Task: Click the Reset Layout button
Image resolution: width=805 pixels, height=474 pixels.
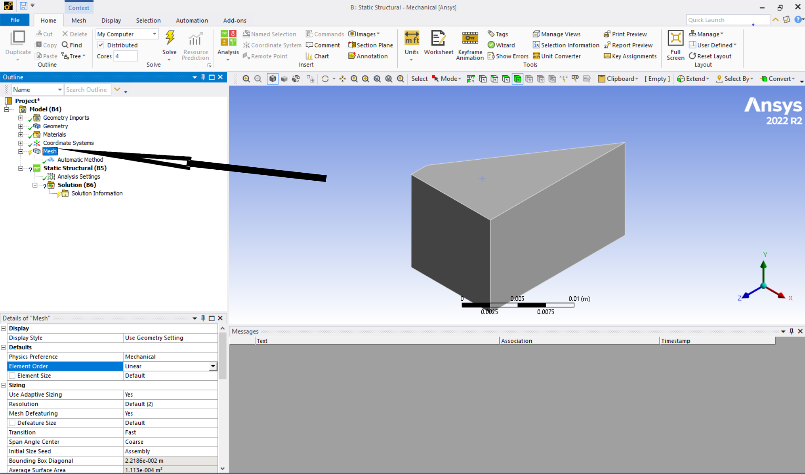Action: tap(710, 56)
